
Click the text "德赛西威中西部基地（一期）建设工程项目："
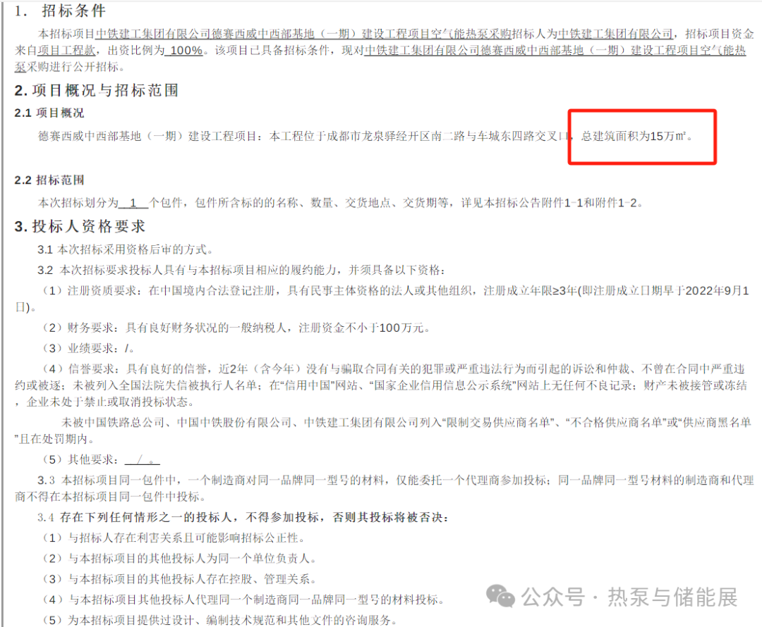pos(152,137)
